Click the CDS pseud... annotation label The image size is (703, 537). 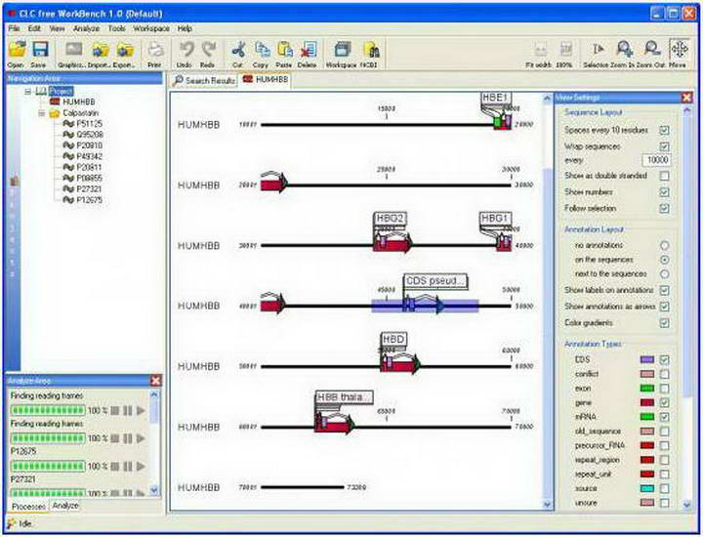[x=434, y=281]
